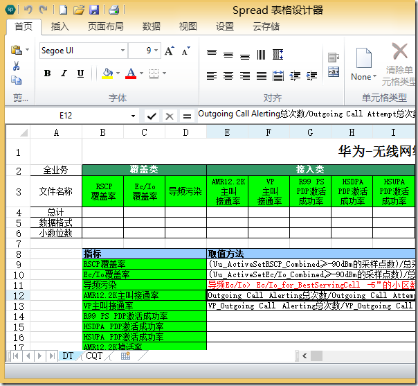418x386 pixels.
Task: Switch to the CQT sheet tab
Action: click(93, 356)
